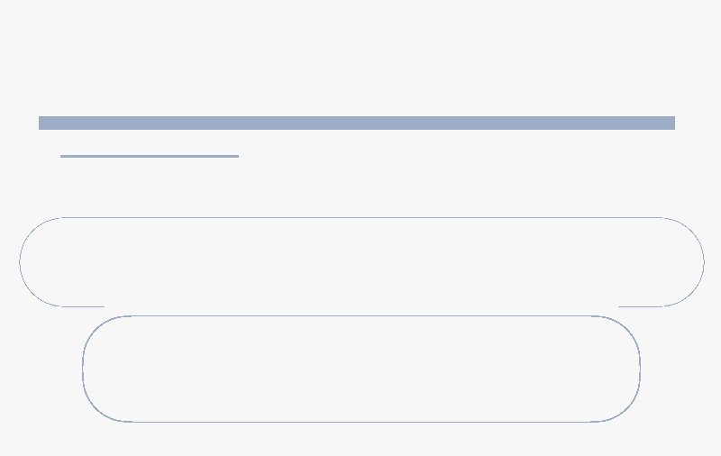Click the top border of the upper rounded box
Viewport: 721px width, 456px height.
(360, 217)
